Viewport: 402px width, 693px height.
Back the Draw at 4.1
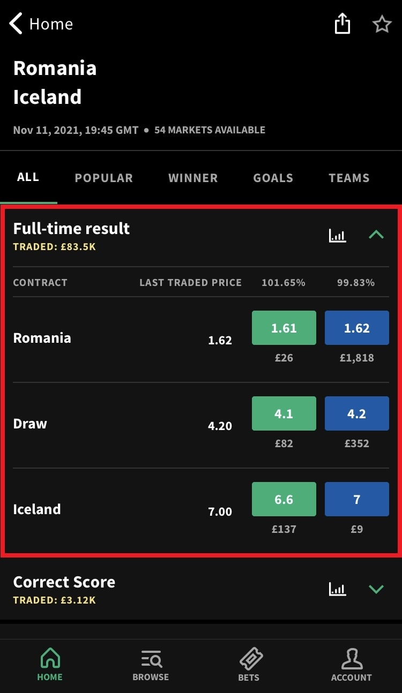[x=284, y=413]
